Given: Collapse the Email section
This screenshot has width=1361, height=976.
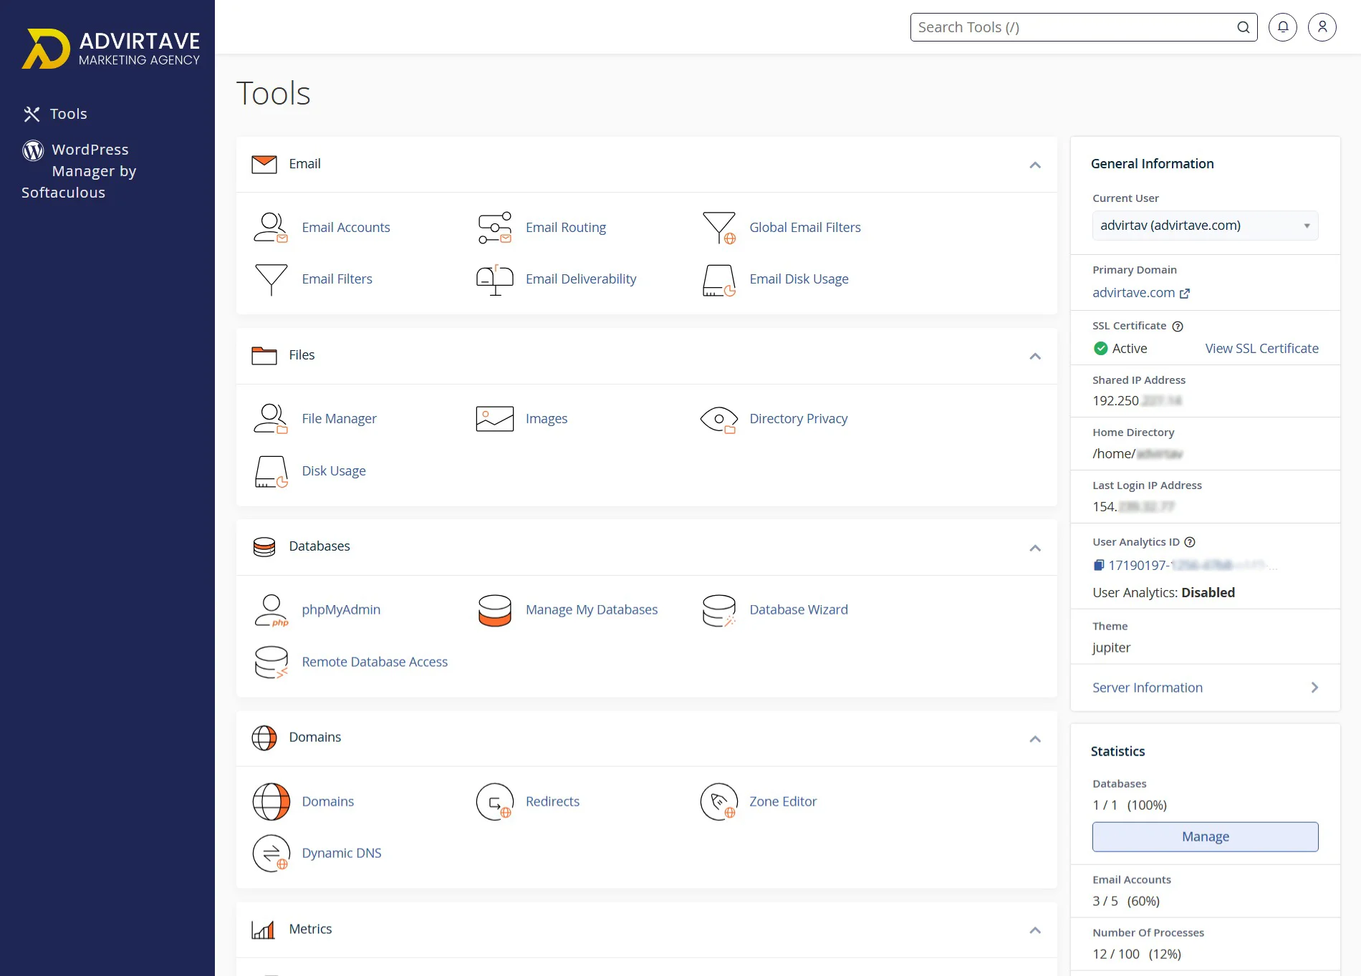Looking at the screenshot, I should [x=1035, y=165].
